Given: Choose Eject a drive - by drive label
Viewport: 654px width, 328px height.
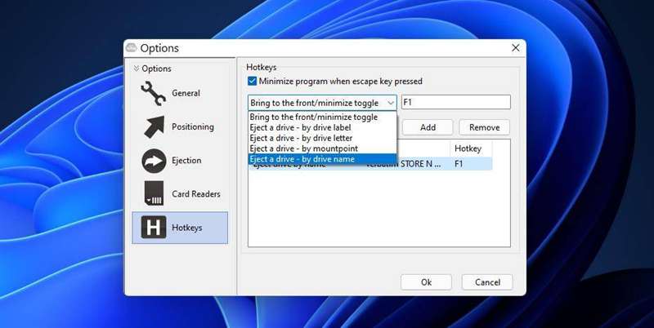Looking at the screenshot, I should pos(322,127).
